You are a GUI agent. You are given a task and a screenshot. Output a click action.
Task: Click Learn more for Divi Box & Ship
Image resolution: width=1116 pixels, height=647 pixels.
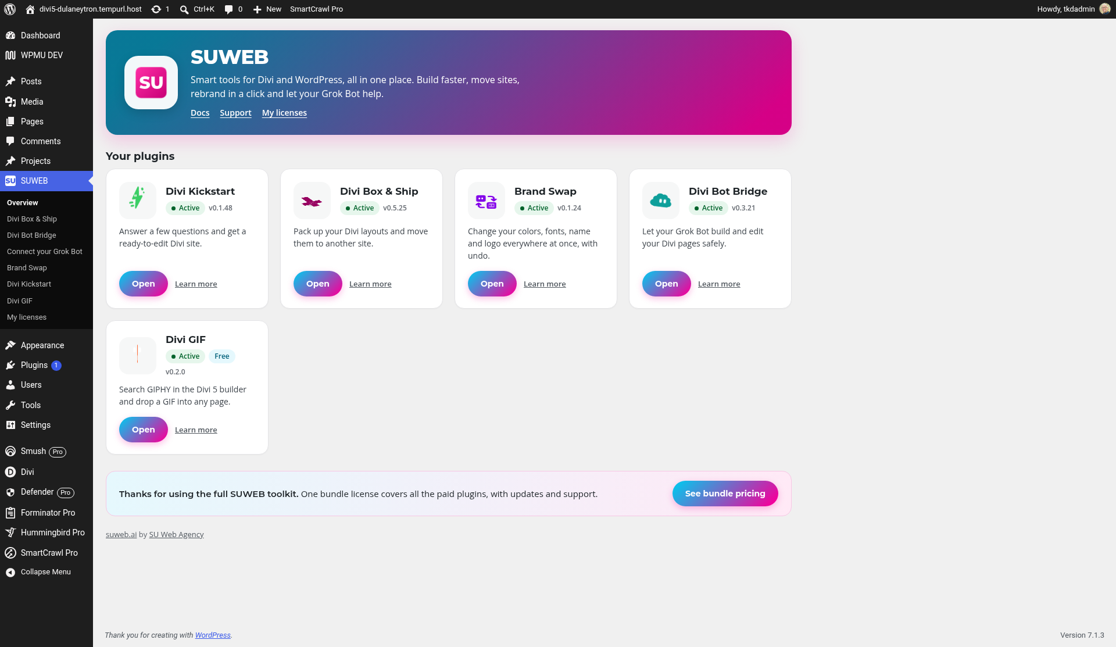370,284
